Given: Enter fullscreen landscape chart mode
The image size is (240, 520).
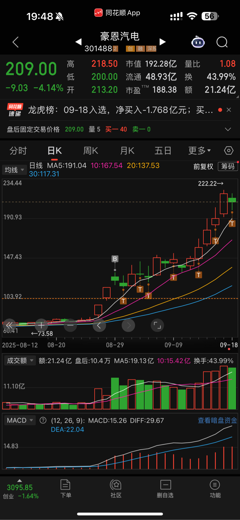Looking at the screenshot, I should click(157, 325).
